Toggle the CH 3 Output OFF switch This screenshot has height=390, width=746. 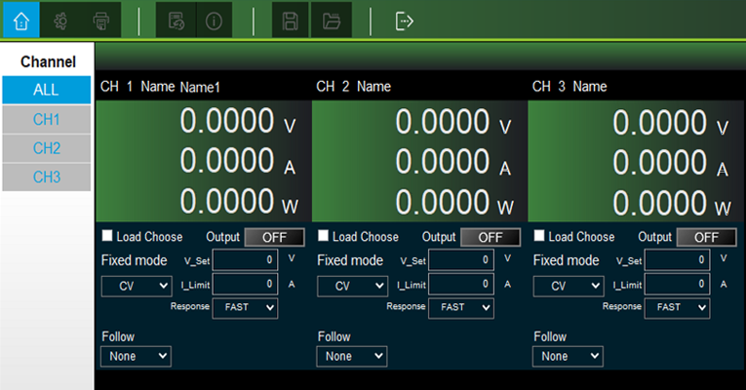[x=706, y=237]
